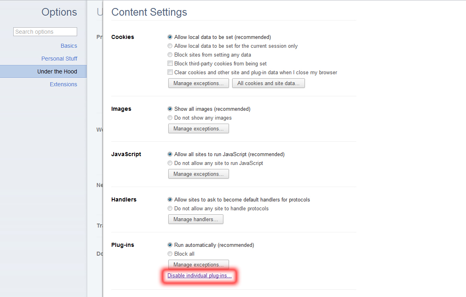
Task: Open the Personal Stuff section
Action: pyautogui.click(x=59, y=59)
